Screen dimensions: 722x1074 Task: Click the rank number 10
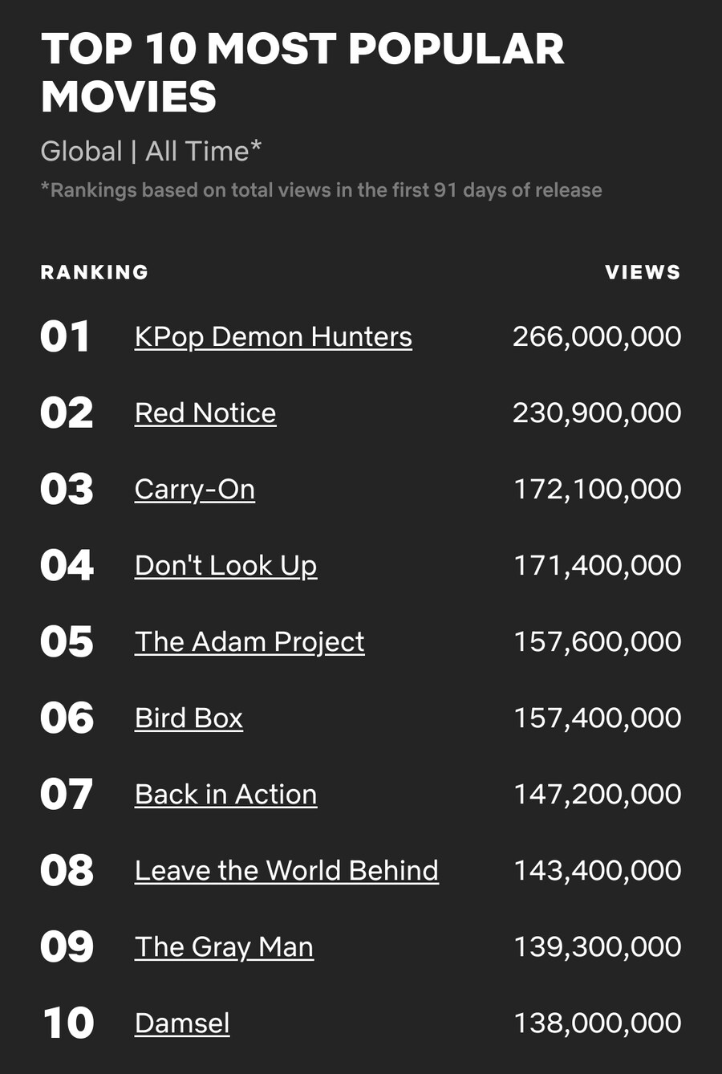pyautogui.click(x=68, y=1023)
